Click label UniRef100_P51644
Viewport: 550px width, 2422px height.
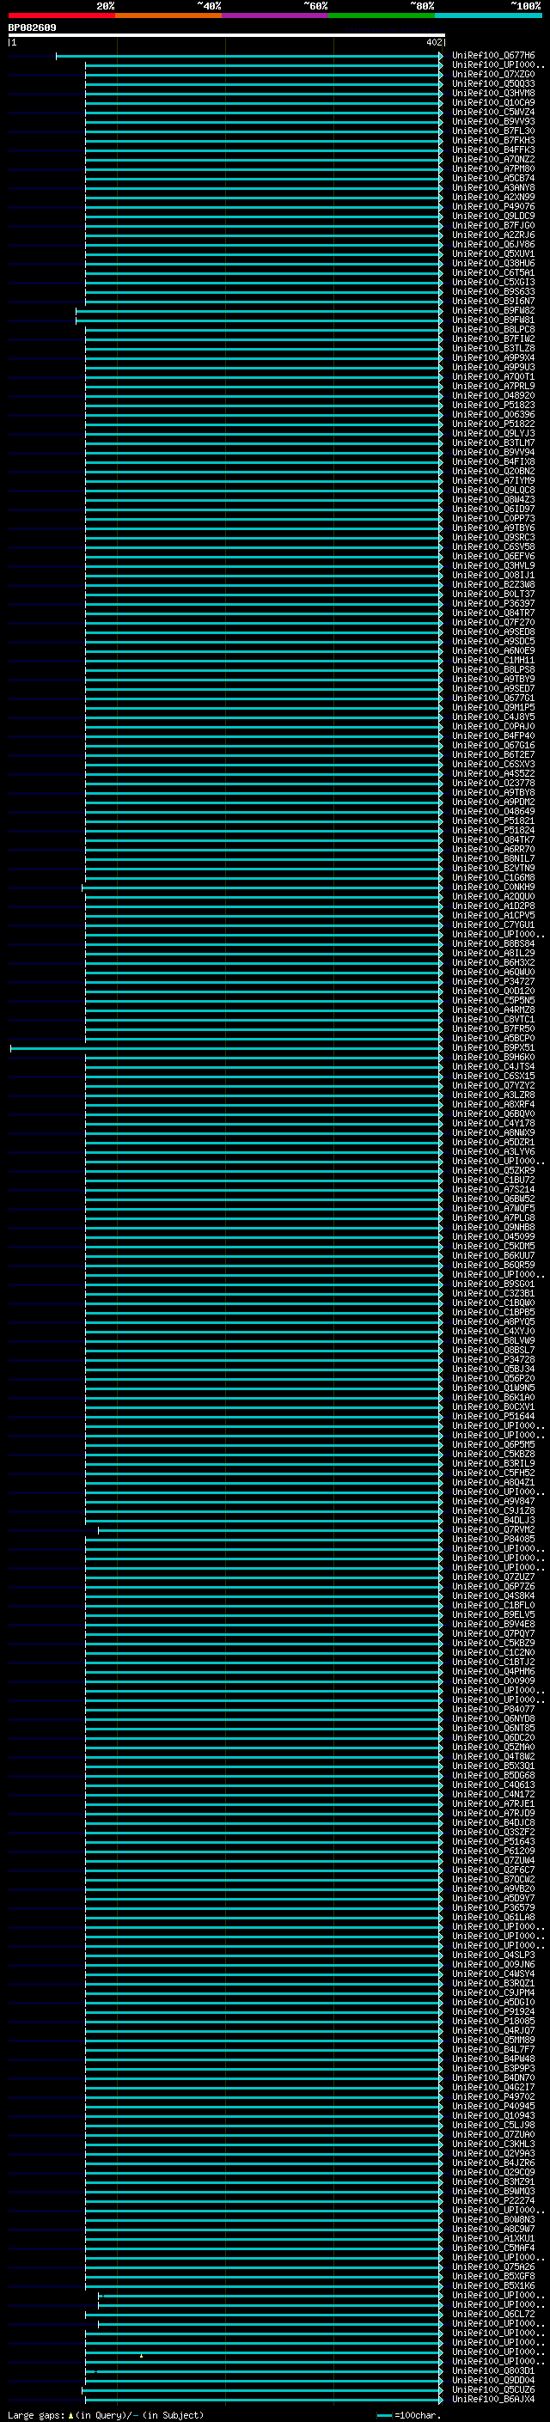click(493, 1416)
